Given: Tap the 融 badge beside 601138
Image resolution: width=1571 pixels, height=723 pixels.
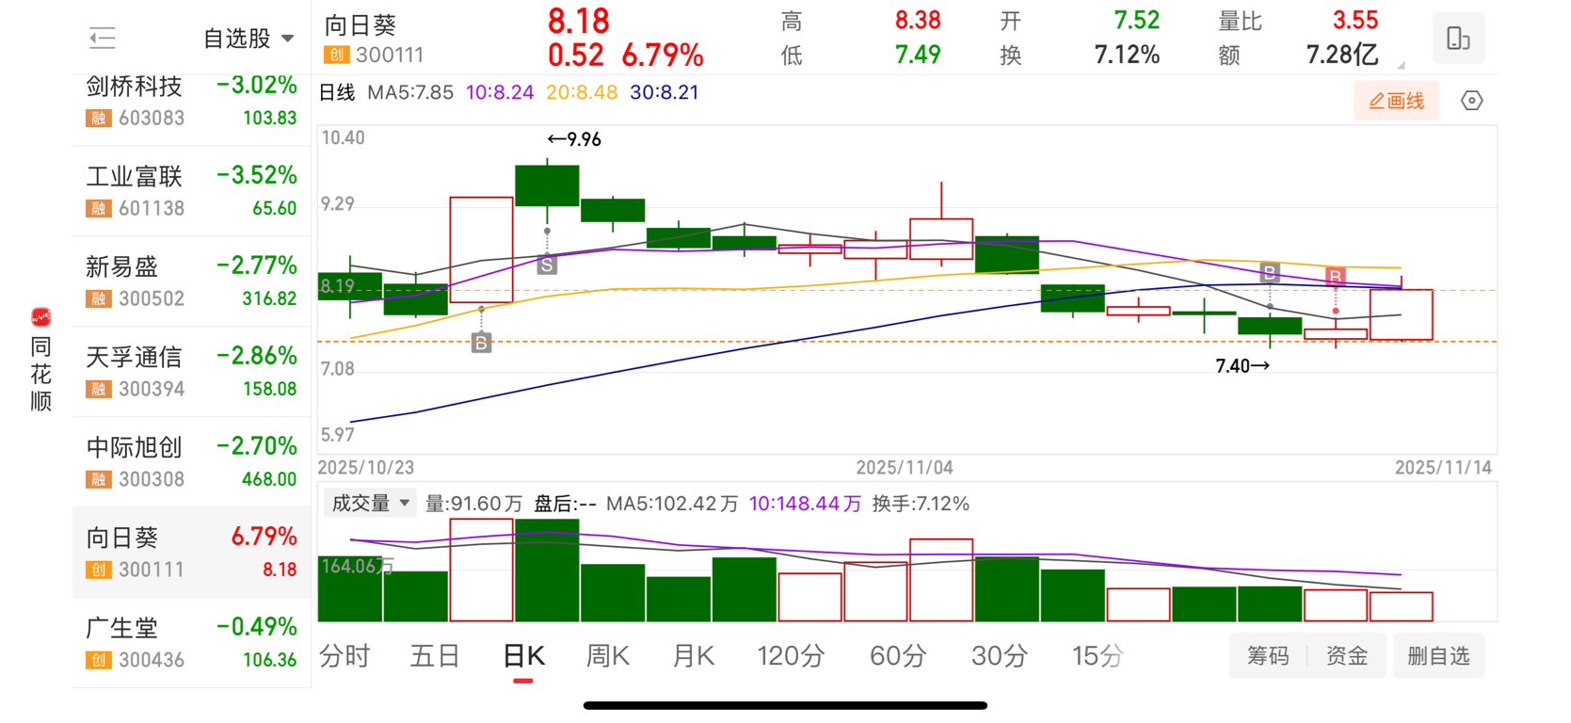Looking at the screenshot, I should (99, 209).
